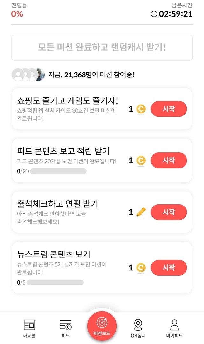Select the ON동네 location pin icon
Viewport: 204px width, 344px height.
click(x=138, y=325)
